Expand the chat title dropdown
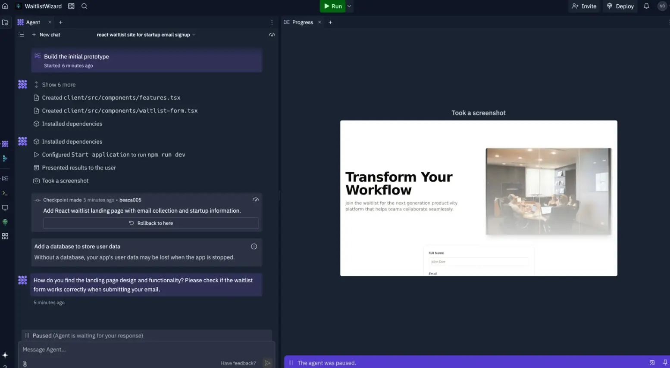This screenshot has width=670, height=368. tap(194, 35)
